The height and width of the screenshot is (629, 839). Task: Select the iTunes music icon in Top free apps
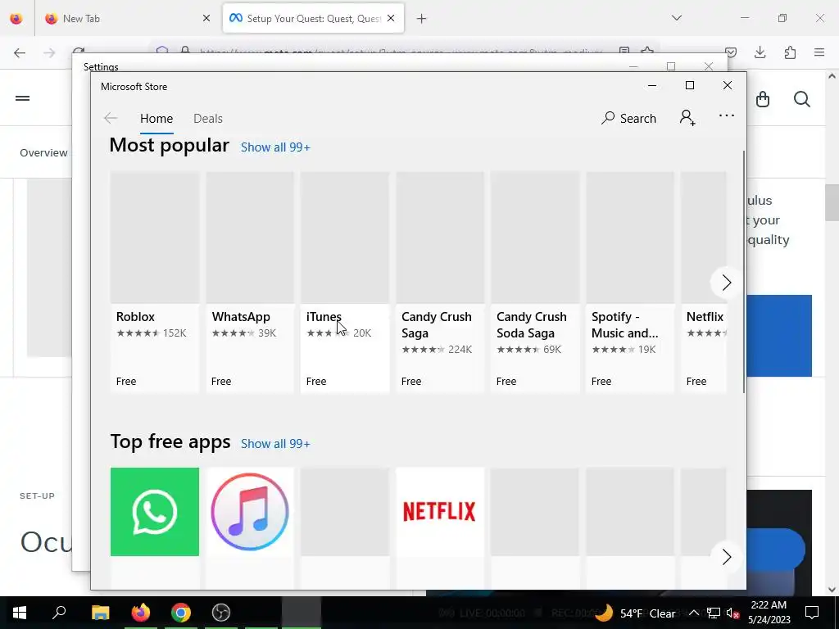250,512
